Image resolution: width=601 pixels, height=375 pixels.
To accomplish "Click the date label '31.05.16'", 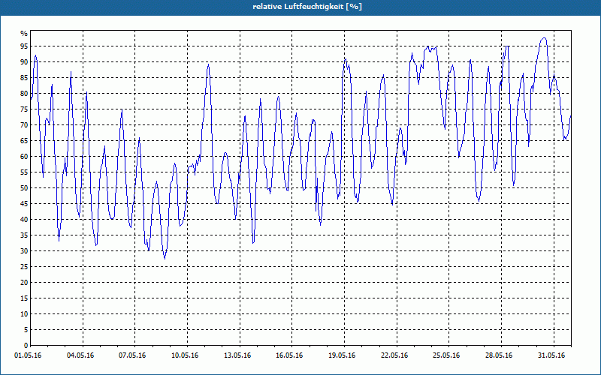I will pyautogui.click(x=552, y=355).
